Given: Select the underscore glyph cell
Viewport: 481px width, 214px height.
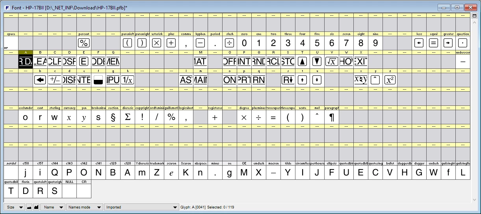Looking at the screenshot, I should point(463,61).
